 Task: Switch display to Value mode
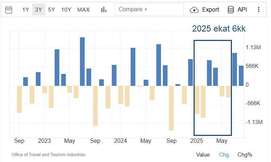click(203, 155)
